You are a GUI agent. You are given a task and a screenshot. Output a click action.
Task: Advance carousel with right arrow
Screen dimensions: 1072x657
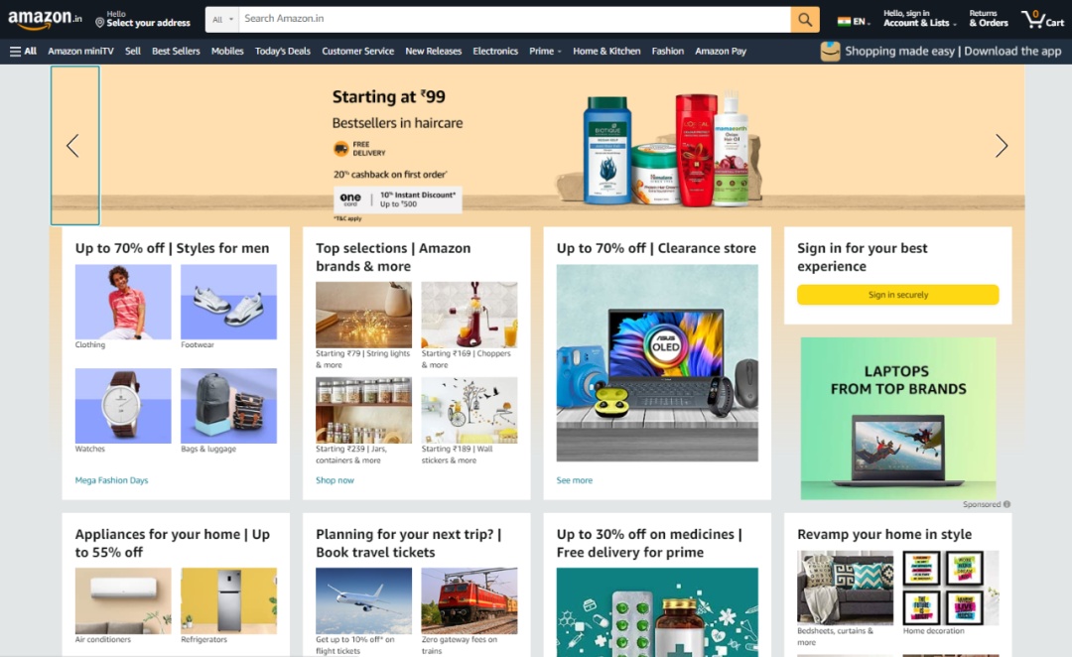point(1001,146)
